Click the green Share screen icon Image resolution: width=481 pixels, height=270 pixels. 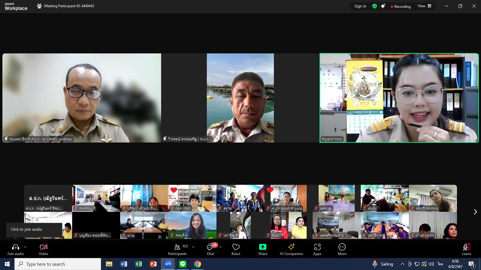[262, 247]
